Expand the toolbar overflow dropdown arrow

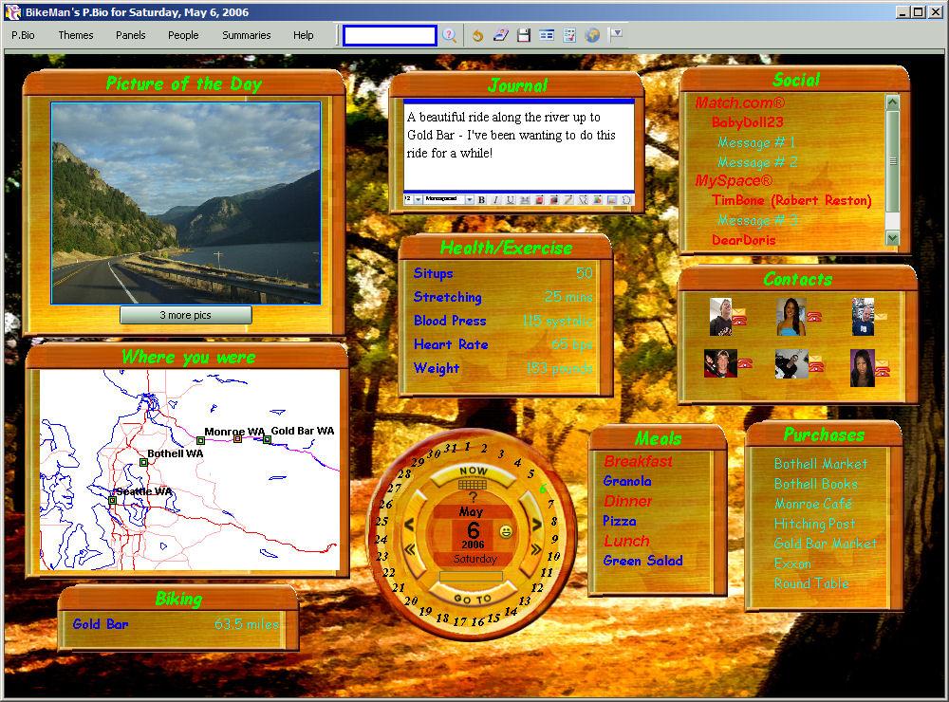click(x=616, y=34)
